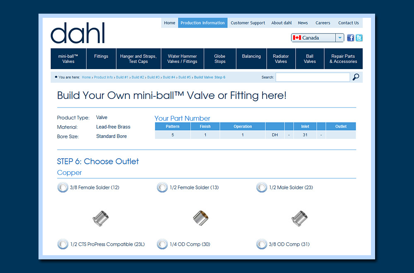Click the STEP 6: Choose Outlet heading
This screenshot has height=273, width=414.
click(x=98, y=161)
